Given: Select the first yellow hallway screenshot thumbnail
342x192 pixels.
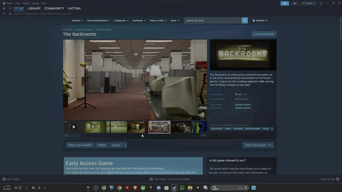Looking at the screenshot, I should [x=95, y=127].
